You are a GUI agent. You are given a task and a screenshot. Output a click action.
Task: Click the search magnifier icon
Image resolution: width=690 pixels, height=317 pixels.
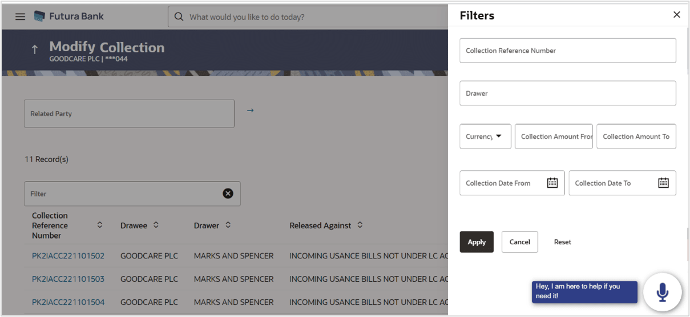coord(179,17)
